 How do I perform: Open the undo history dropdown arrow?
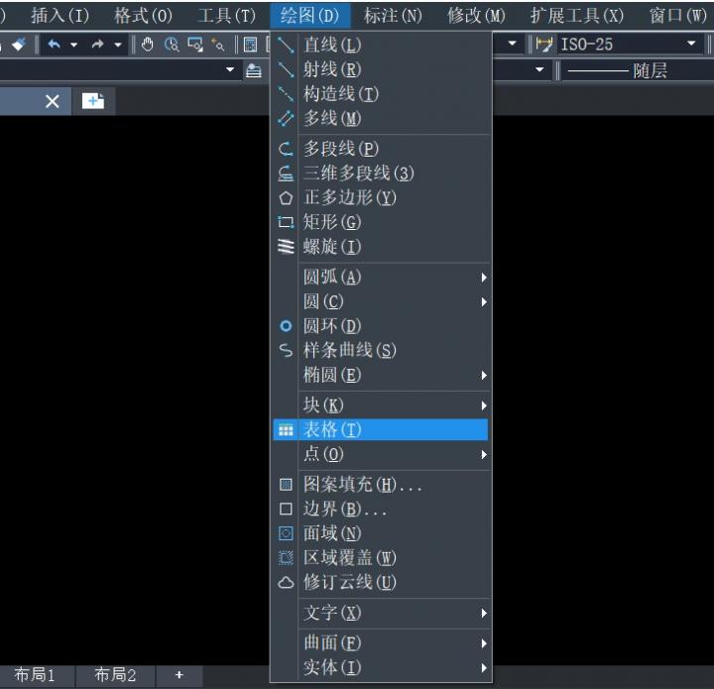tap(73, 45)
